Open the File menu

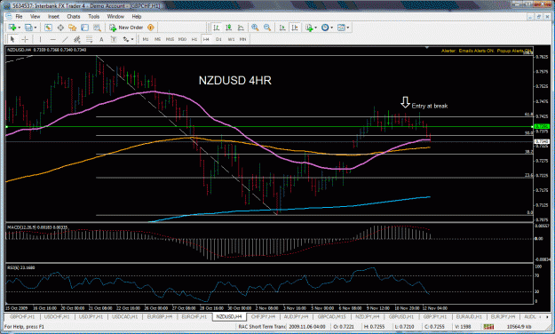[19, 16]
